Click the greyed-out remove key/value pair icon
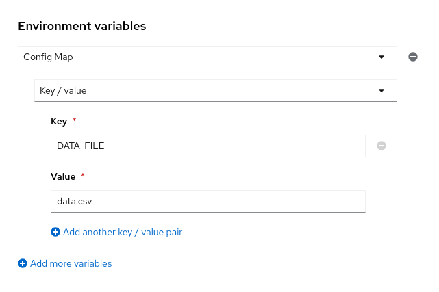 (381, 146)
